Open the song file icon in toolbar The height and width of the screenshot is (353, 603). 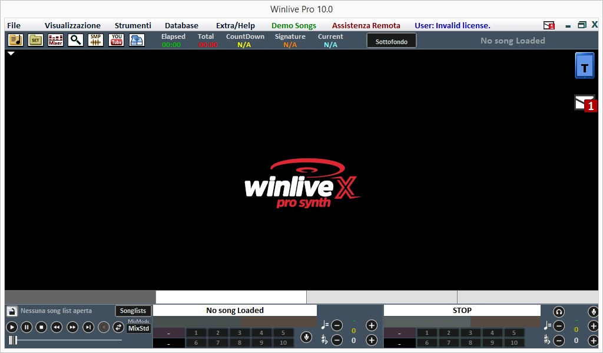tap(16, 40)
